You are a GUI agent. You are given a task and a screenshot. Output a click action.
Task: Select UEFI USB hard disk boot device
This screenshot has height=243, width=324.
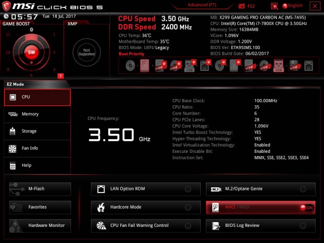(161, 66)
